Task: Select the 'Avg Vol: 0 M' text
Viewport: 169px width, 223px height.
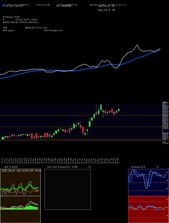Action: pyautogui.click(x=106, y=6)
